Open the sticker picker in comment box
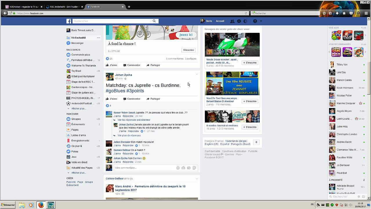Screen dimensions: 371x209 (194, 168)
